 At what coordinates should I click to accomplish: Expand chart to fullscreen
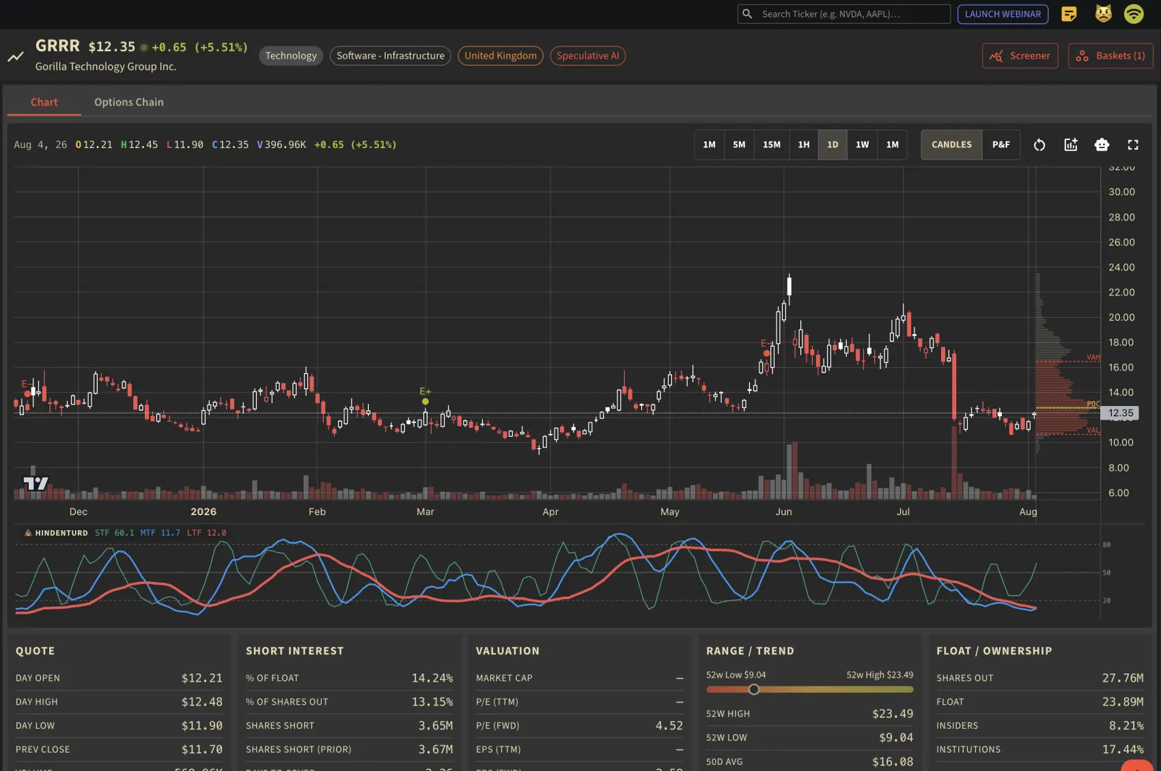tap(1132, 145)
